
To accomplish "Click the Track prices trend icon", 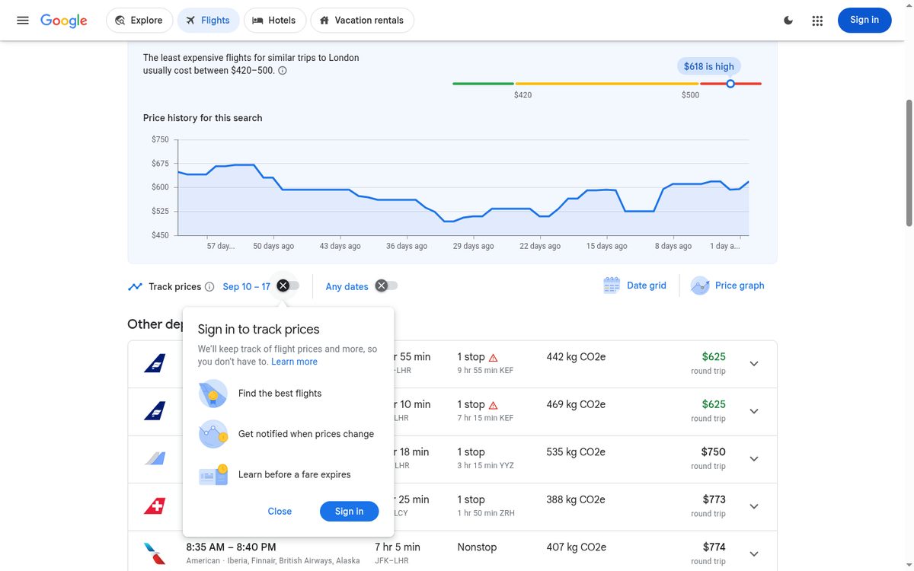I will click(136, 287).
